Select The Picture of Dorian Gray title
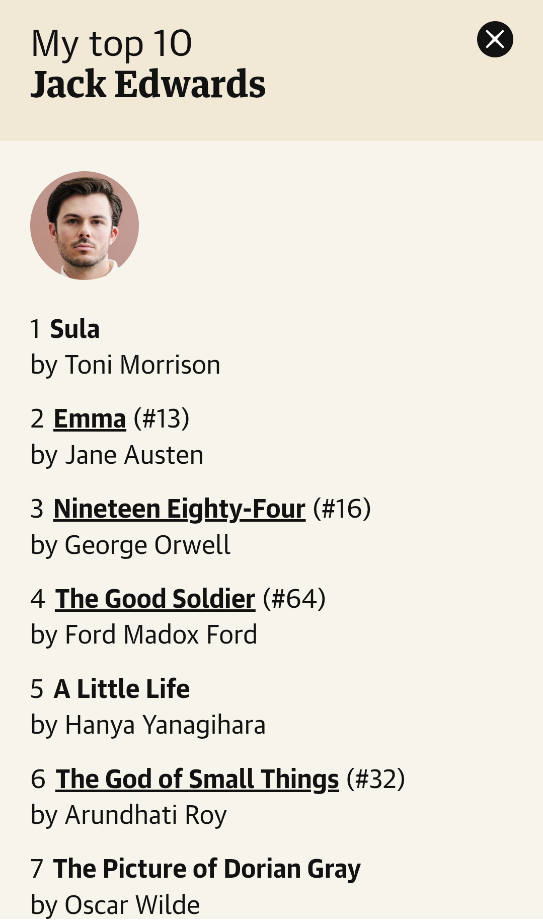The width and height of the screenshot is (543, 920). pos(207,869)
